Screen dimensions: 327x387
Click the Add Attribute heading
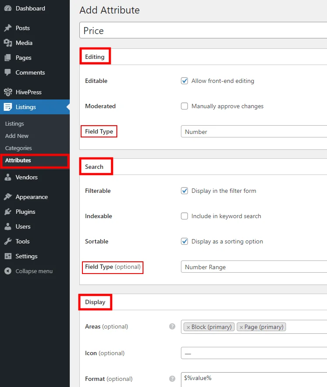click(109, 10)
